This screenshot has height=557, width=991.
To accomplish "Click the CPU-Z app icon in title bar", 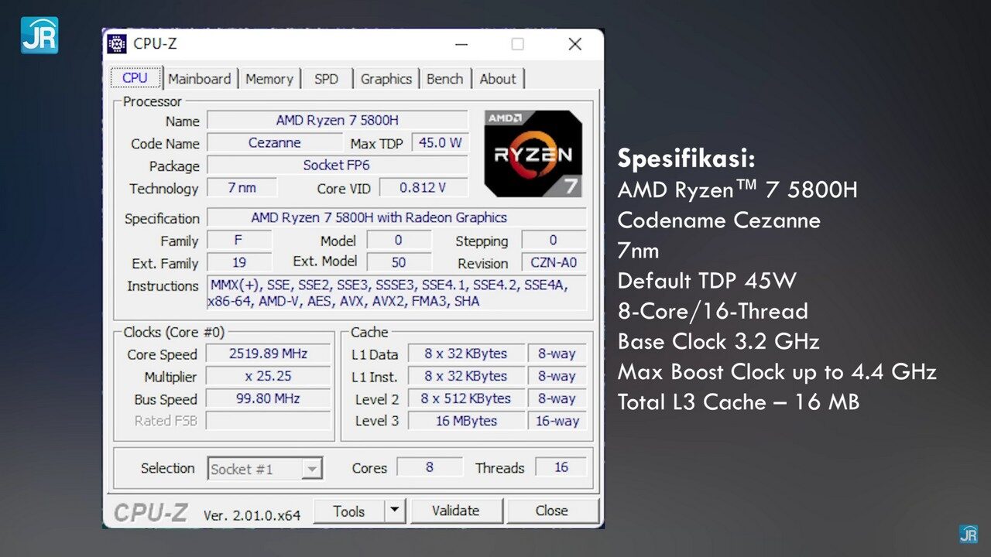I will pos(117,44).
